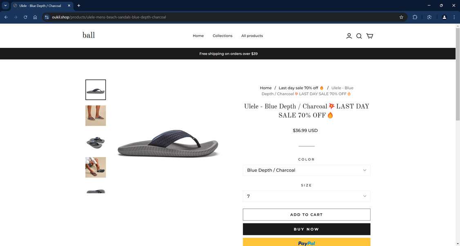460x246 pixels.
Task: Click the BUY NOW button
Action: 306,229
